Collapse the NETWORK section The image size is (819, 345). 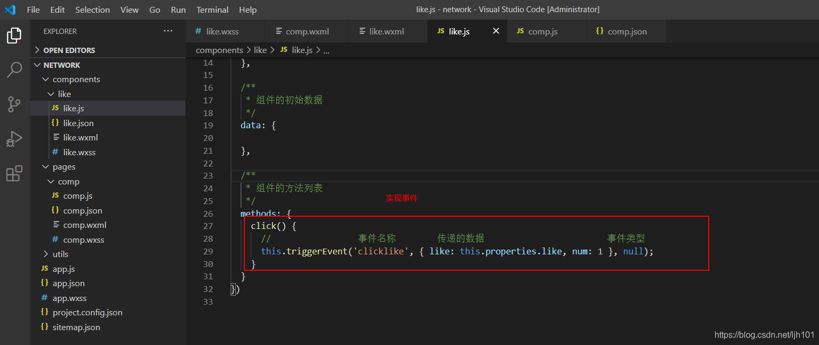tap(108, 65)
